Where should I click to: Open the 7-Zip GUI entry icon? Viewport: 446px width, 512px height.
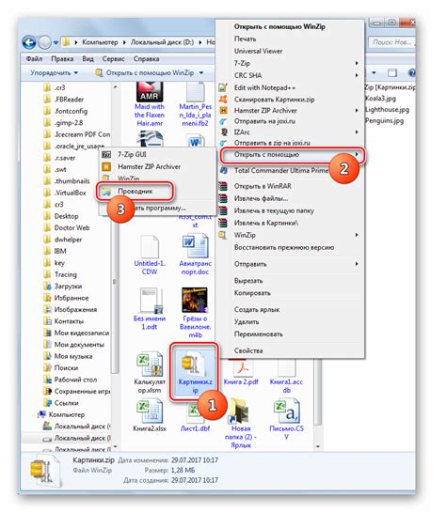(x=106, y=154)
